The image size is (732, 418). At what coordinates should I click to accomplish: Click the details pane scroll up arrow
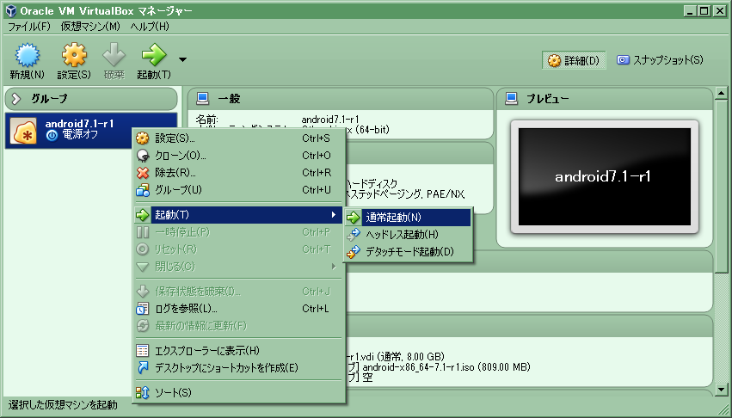pyautogui.click(x=721, y=93)
